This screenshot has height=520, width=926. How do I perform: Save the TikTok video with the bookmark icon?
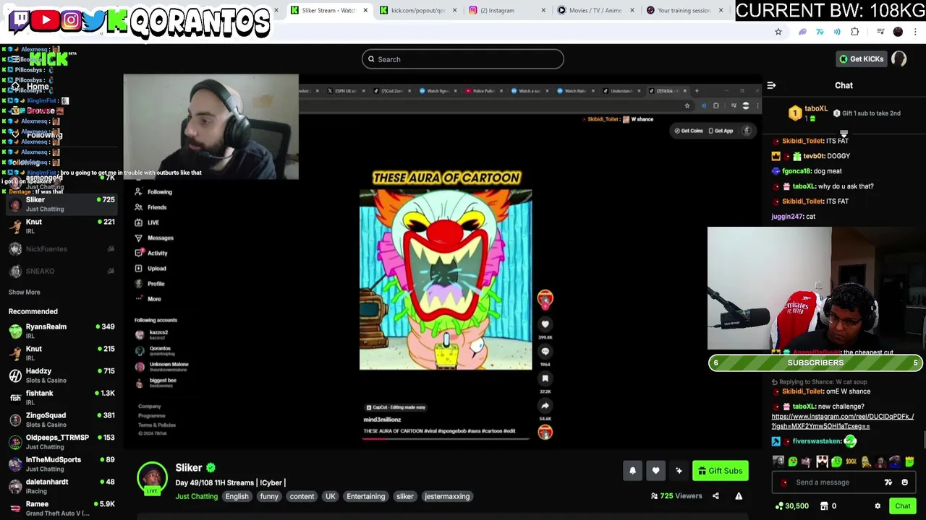point(545,378)
